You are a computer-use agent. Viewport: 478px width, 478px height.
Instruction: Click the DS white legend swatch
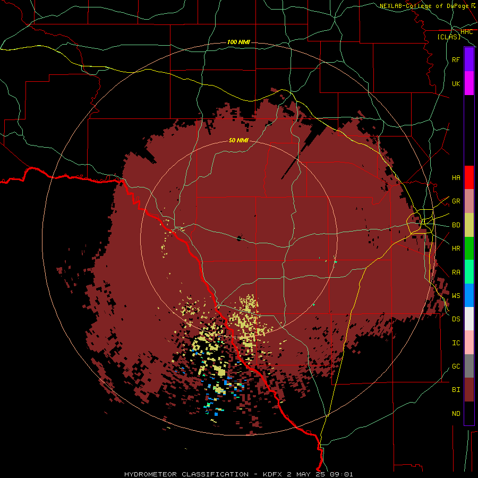[469, 319]
